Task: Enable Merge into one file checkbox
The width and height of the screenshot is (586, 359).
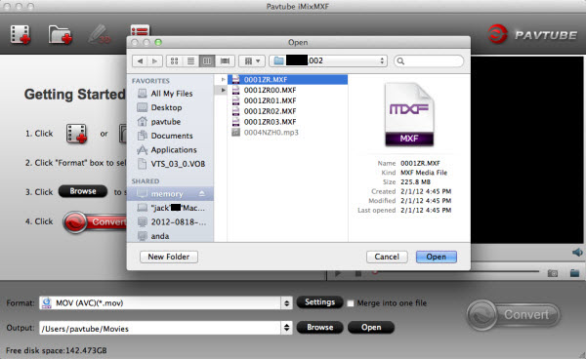Action: tap(351, 303)
